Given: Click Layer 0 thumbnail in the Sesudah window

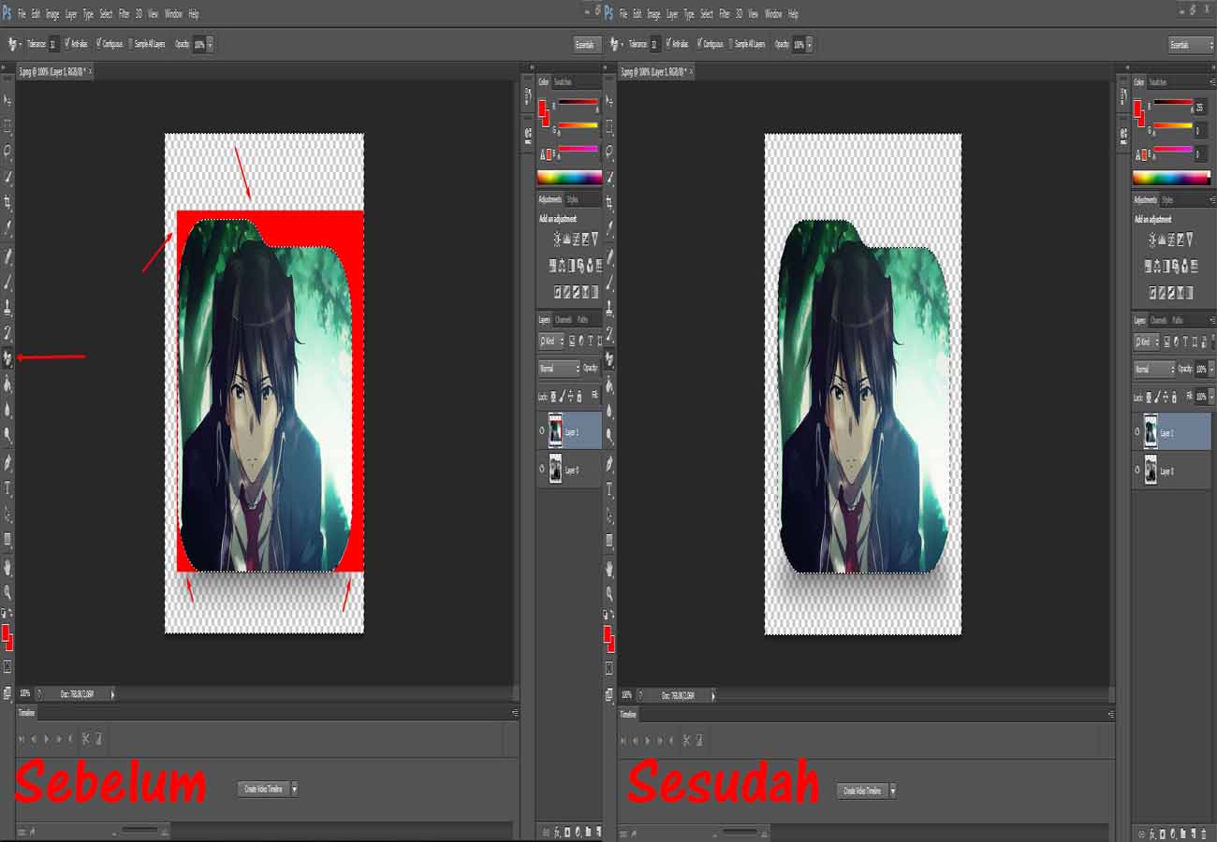Looking at the screenshot, I should coord(1150,470).
